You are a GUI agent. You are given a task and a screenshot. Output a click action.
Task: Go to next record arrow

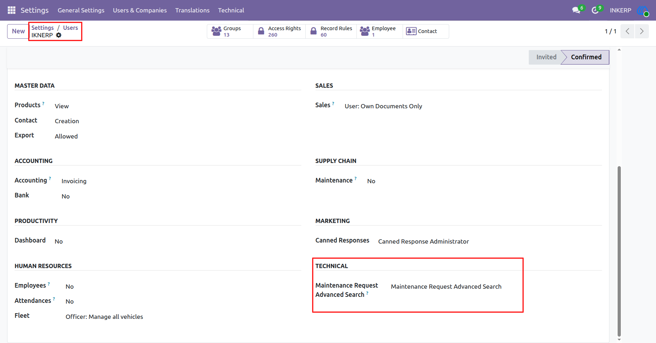pyautogui.click(x=642, y=31)
